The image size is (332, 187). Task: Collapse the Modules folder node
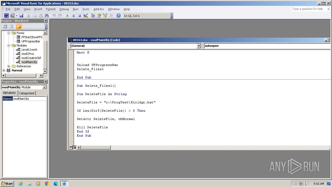9,45
